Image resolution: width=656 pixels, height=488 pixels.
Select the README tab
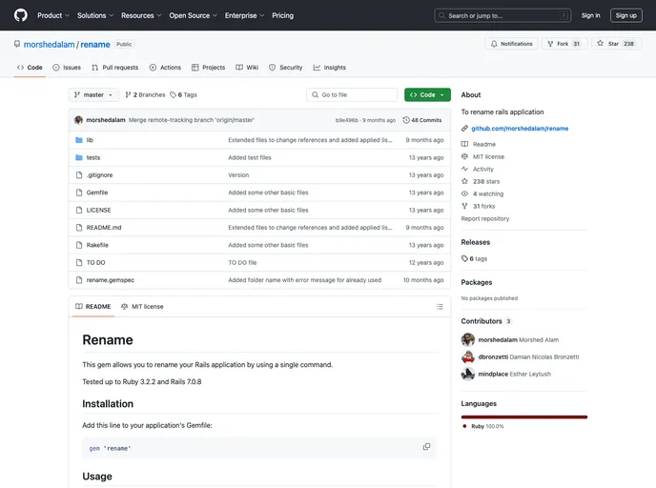point(92,307)
